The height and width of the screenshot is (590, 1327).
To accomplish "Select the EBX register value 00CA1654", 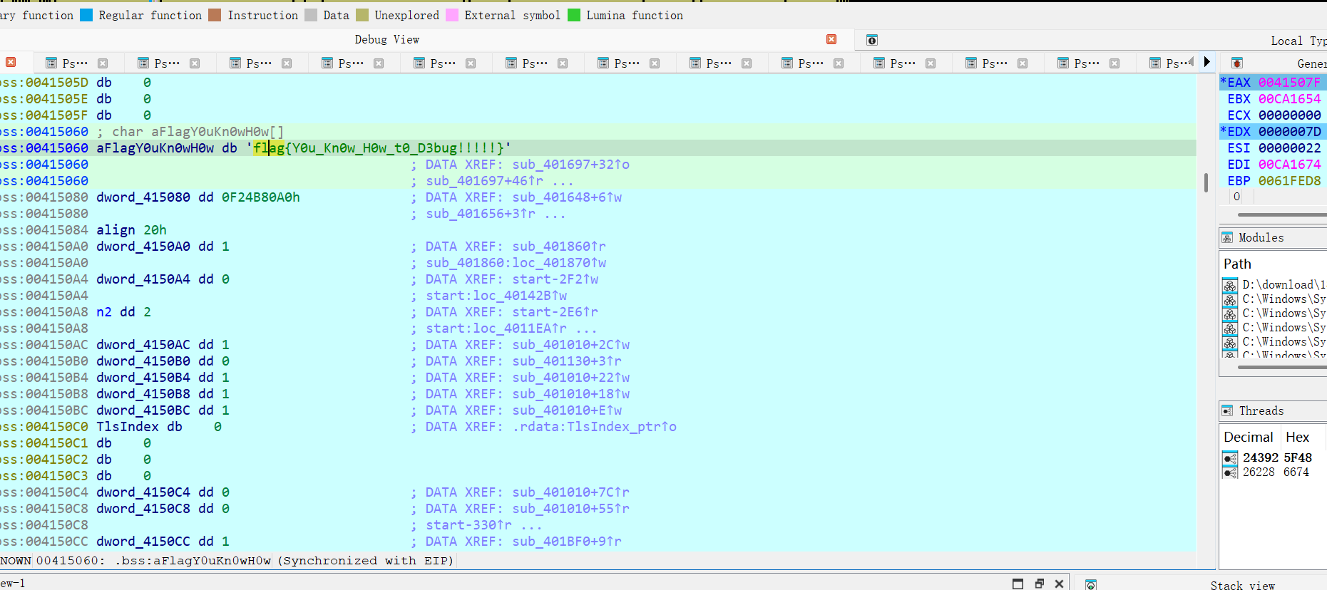I will (x=1289, y=98).
